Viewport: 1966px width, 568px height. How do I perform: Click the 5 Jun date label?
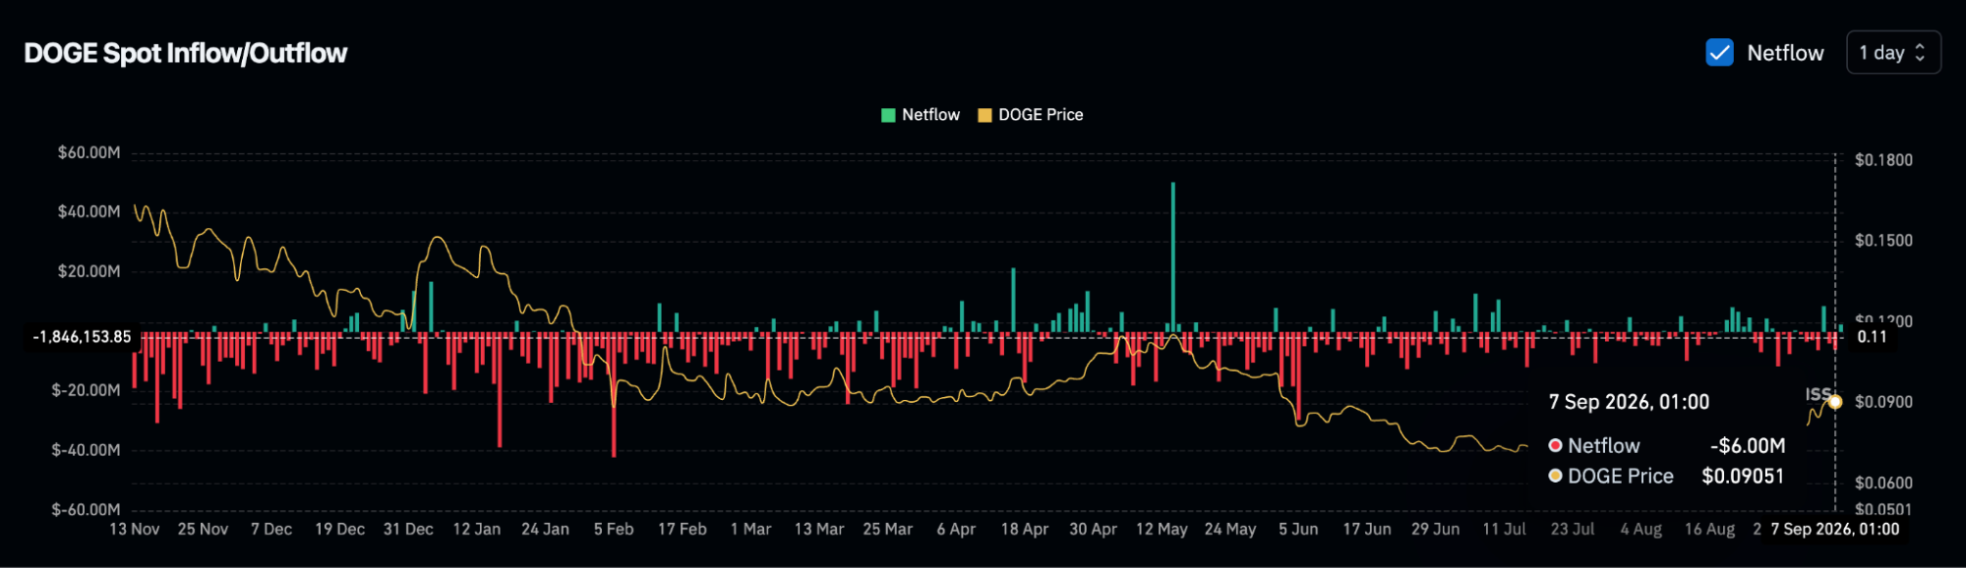(1298, 530)
